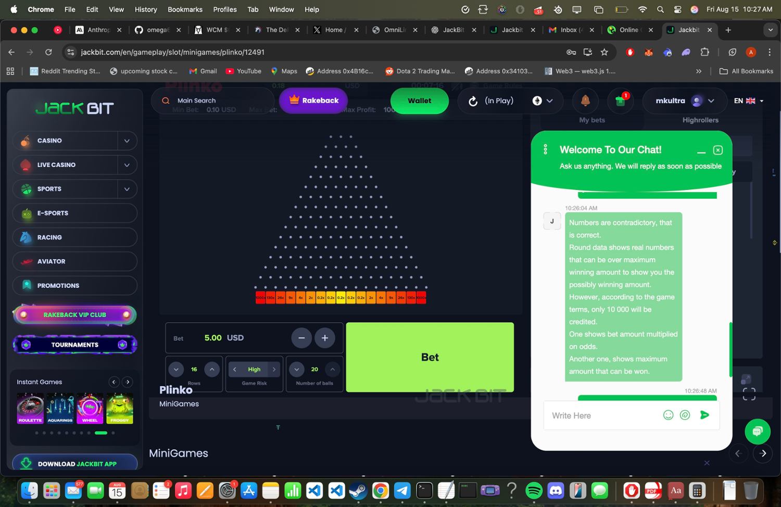This screenshot has height=507, width=781.
Task: Switch Game Risk to next level
Action: click(x=274, y=370)
